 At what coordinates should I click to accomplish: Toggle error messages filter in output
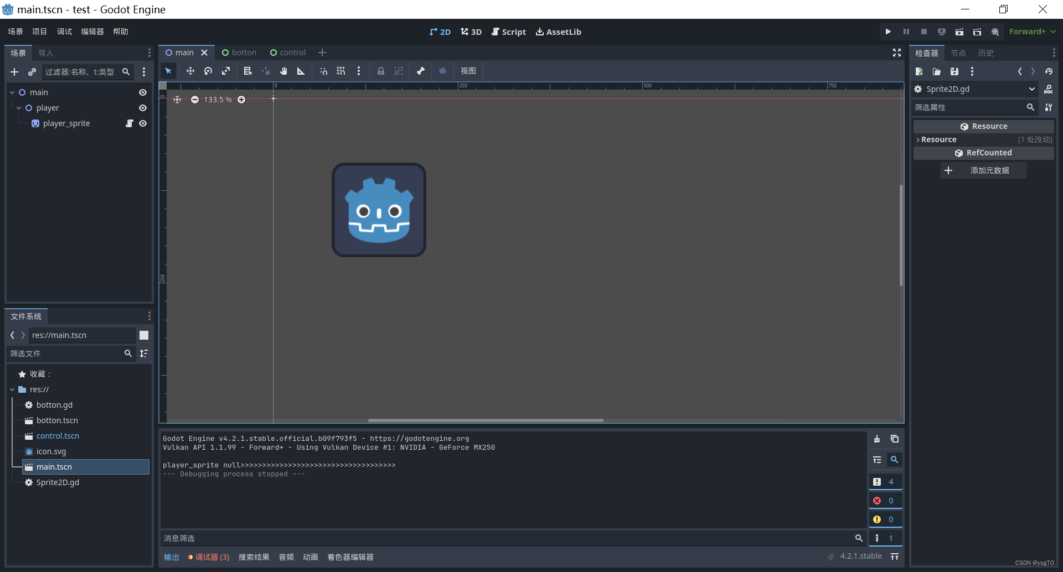tap(885, 501)
